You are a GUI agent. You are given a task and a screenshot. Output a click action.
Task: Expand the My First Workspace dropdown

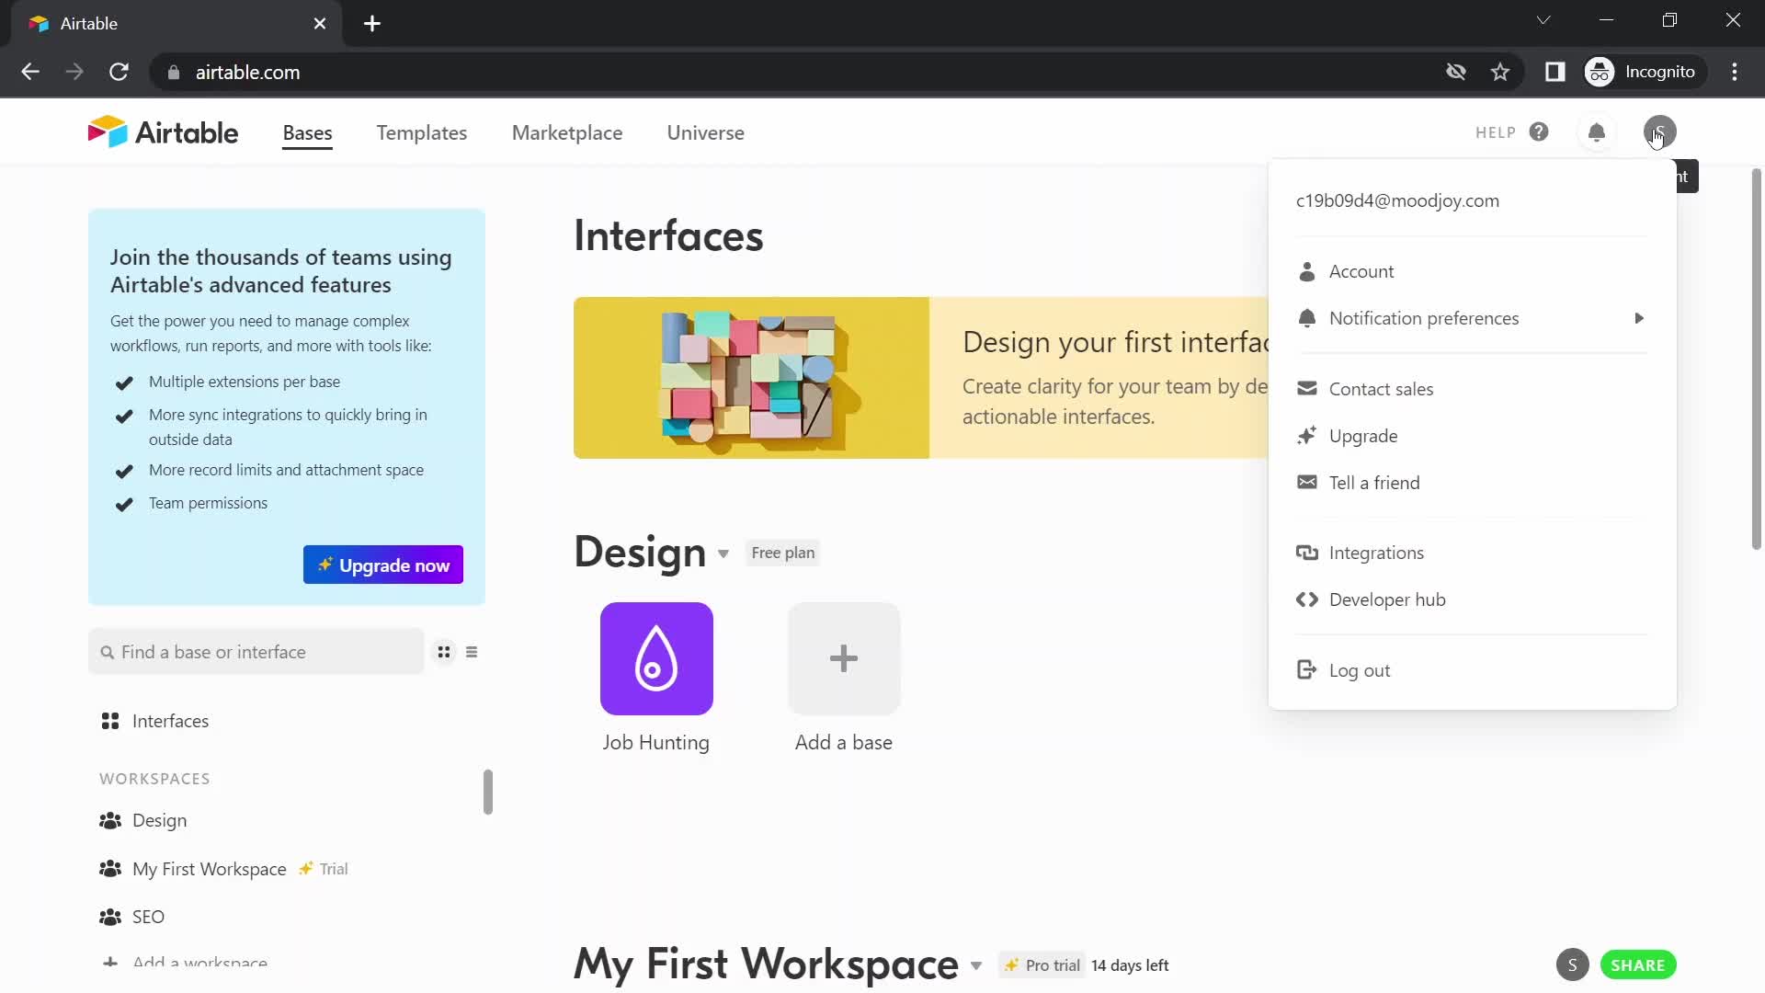pos(978,964)
